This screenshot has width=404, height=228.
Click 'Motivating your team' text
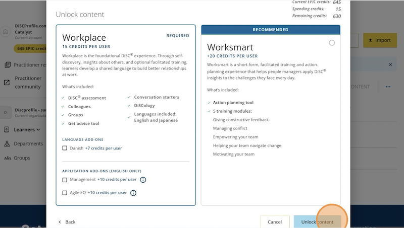pyautogui.click(x=233, y=155)
